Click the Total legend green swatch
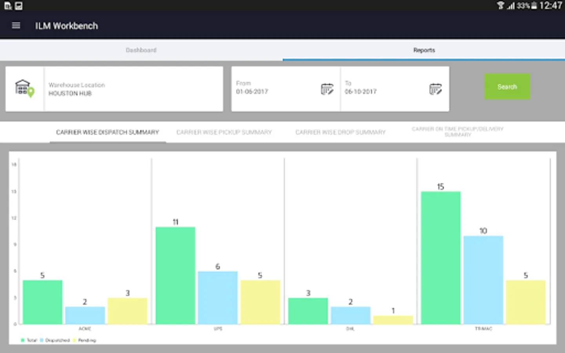 pyautogui.click(x=23, y=340)
